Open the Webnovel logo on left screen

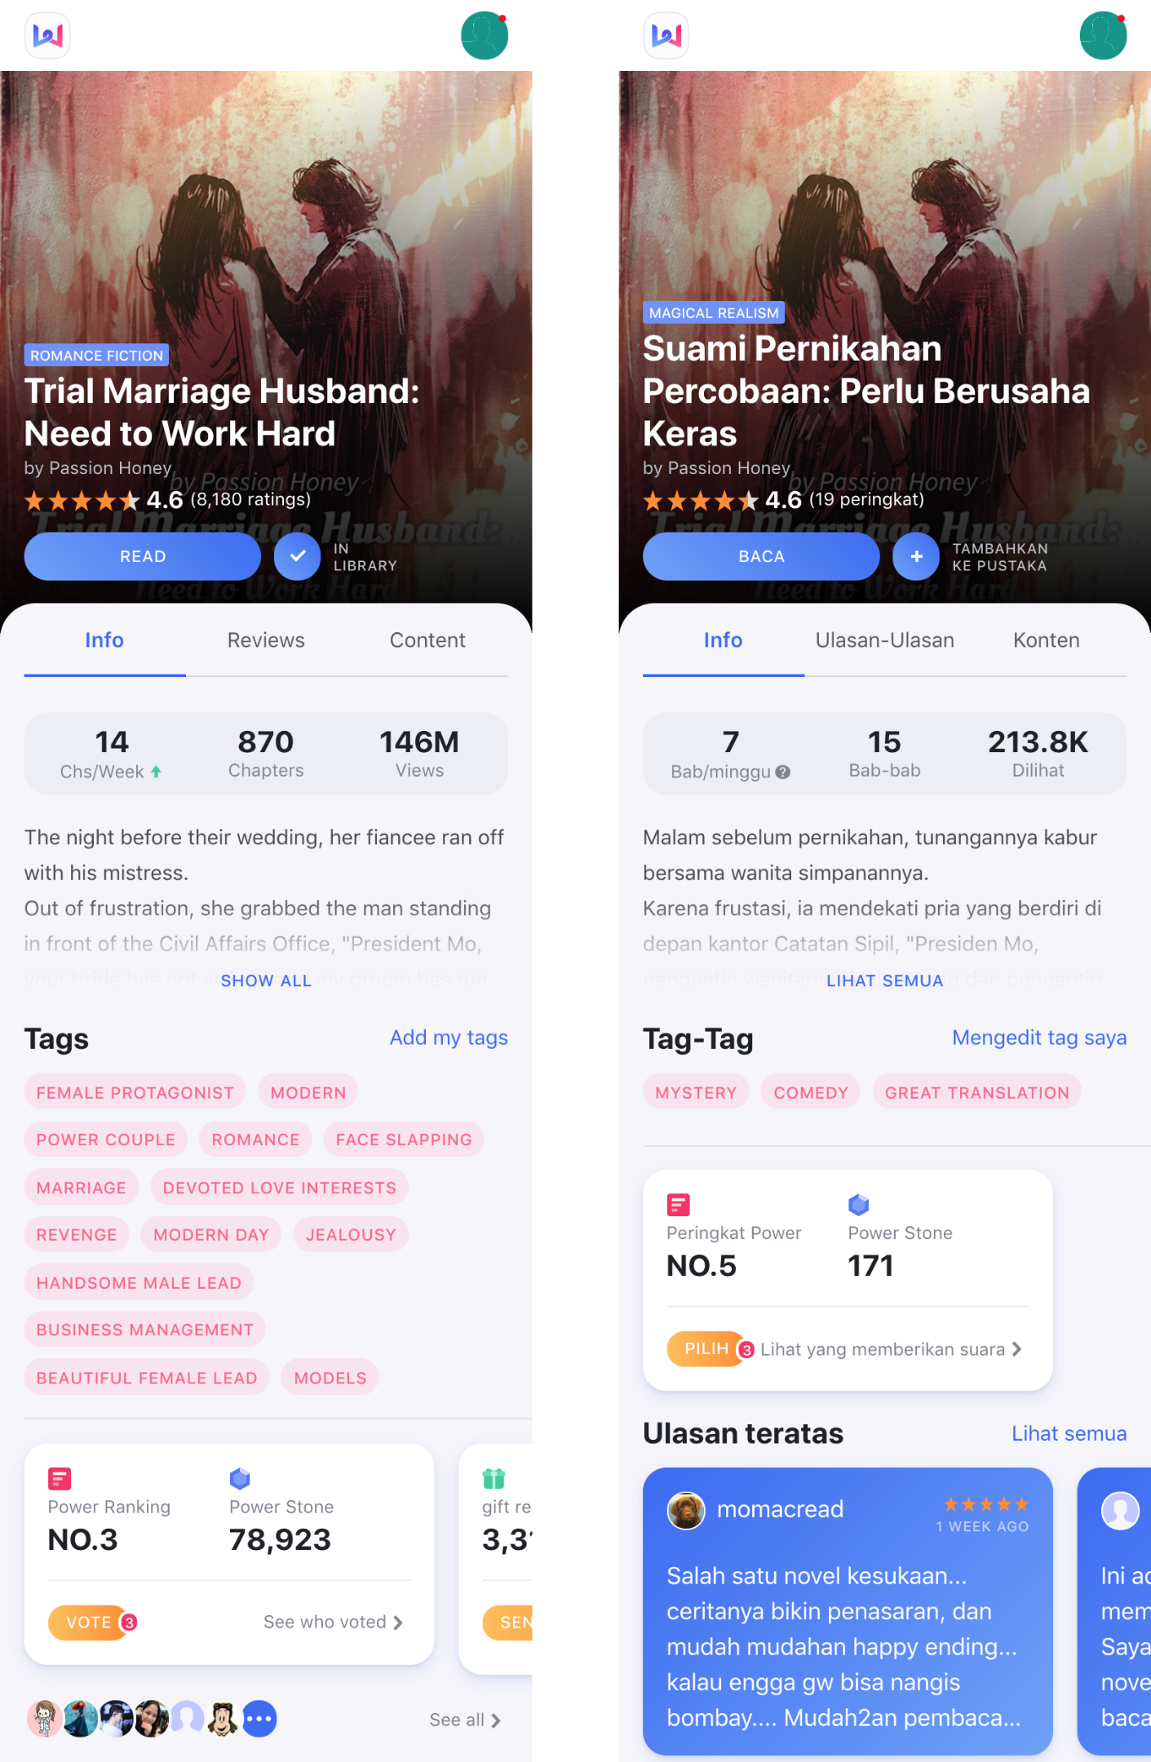(47, 35)
